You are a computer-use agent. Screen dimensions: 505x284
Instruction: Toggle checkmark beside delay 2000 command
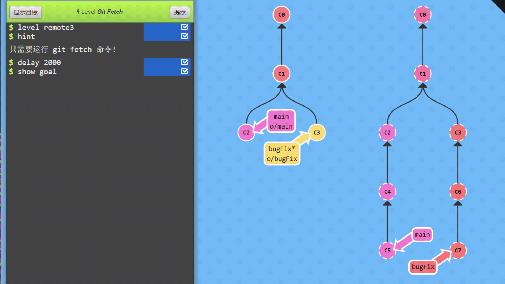pyautogui.click(x=184, y=62)
